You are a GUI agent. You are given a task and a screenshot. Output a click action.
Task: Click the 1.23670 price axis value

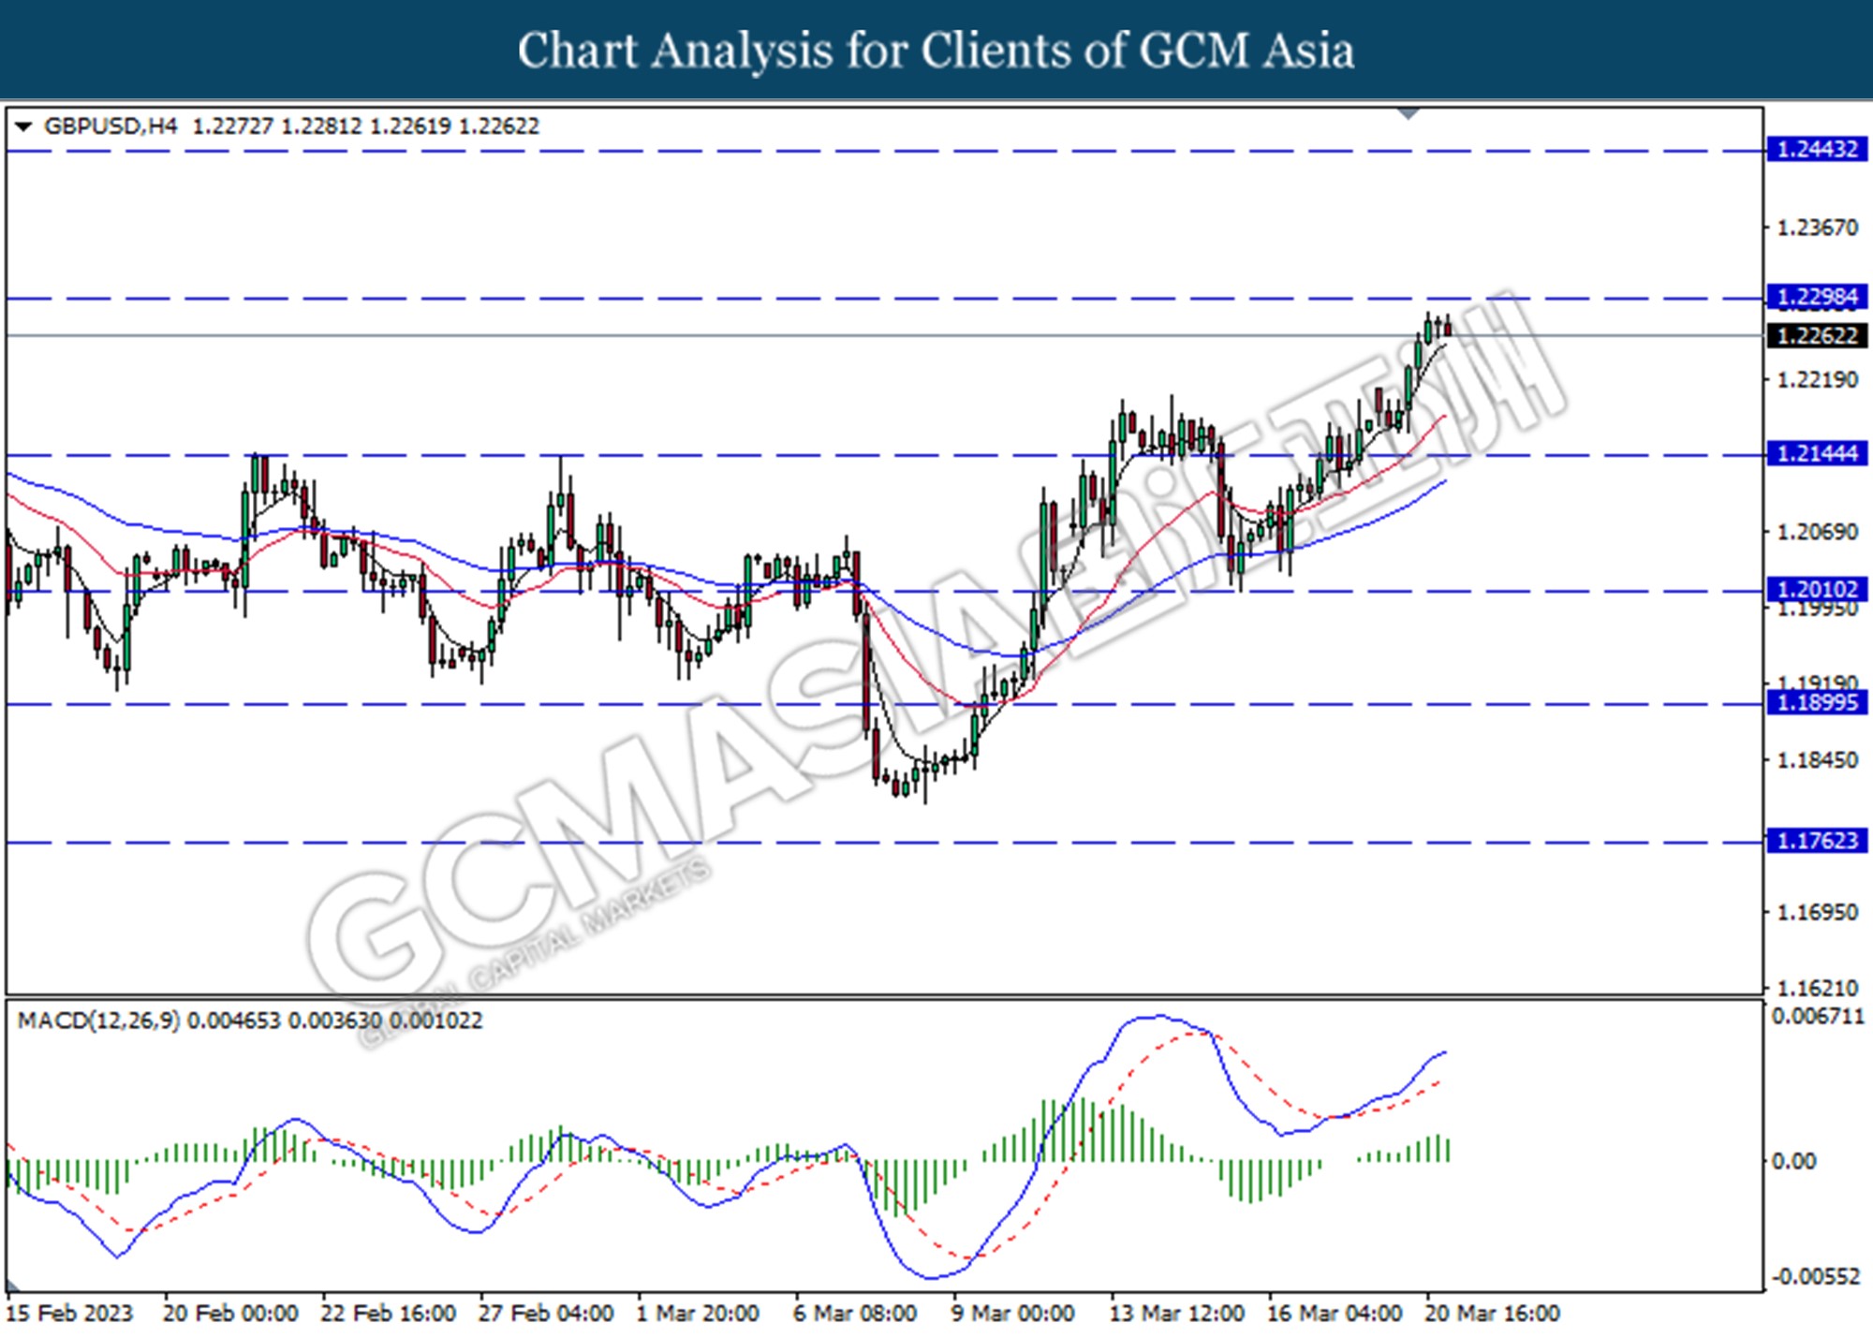(x=1817, y=228)
